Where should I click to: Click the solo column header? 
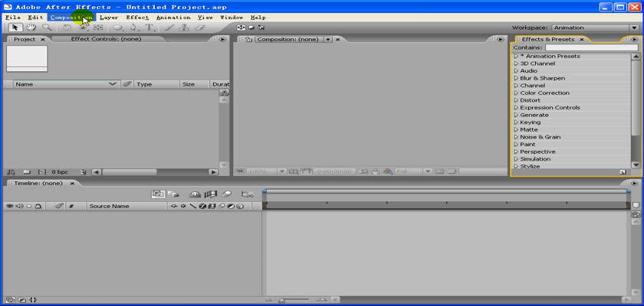click(x=29, y=206)
